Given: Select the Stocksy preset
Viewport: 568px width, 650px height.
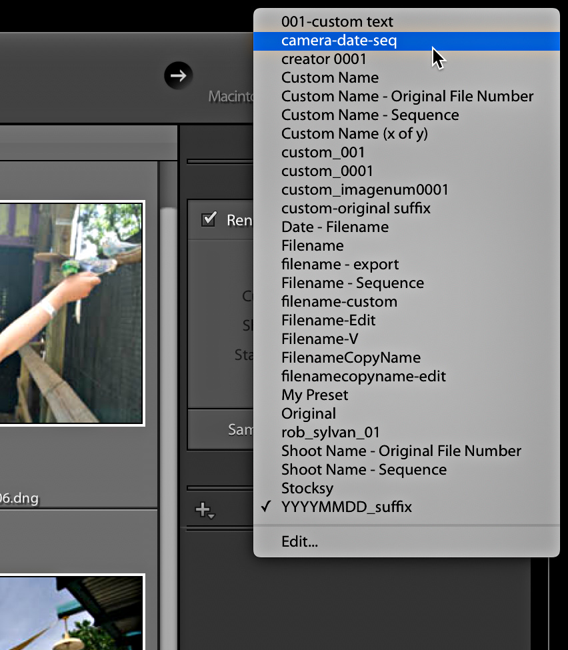Looking at the screenshot, I should coord(307,488).
